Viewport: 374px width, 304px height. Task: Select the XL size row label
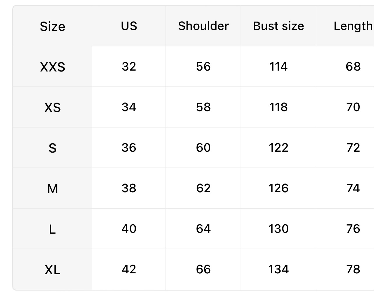coord(52,270)
